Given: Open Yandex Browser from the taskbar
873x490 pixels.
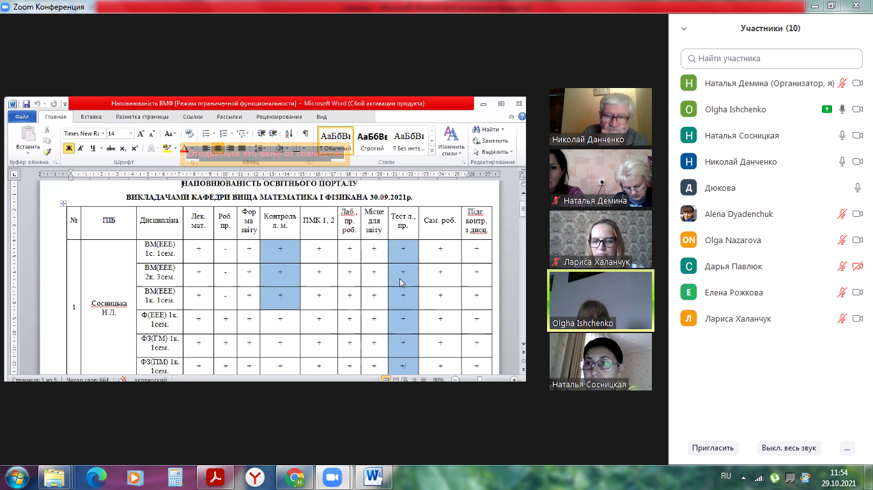Looking at the screenshot, I should pyautogui.click(x=255, y=477).
